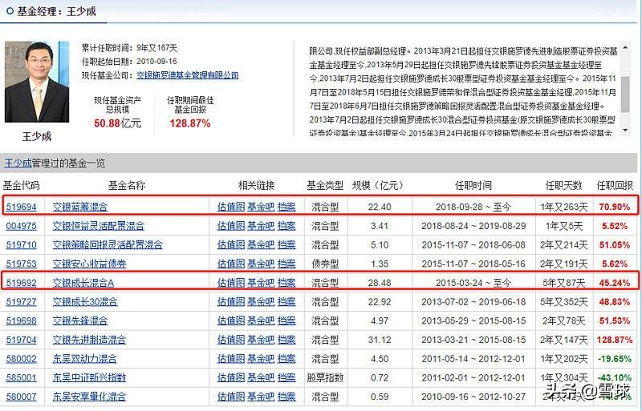Open fund 东吴双动力混合
This screenshot has height=411, width=642.
tap(85, 359)
